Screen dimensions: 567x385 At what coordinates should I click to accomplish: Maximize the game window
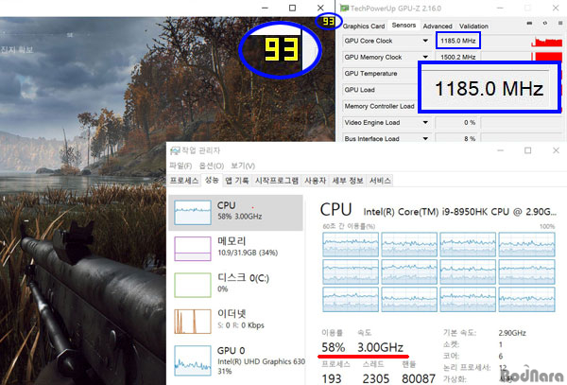(293, 8)
